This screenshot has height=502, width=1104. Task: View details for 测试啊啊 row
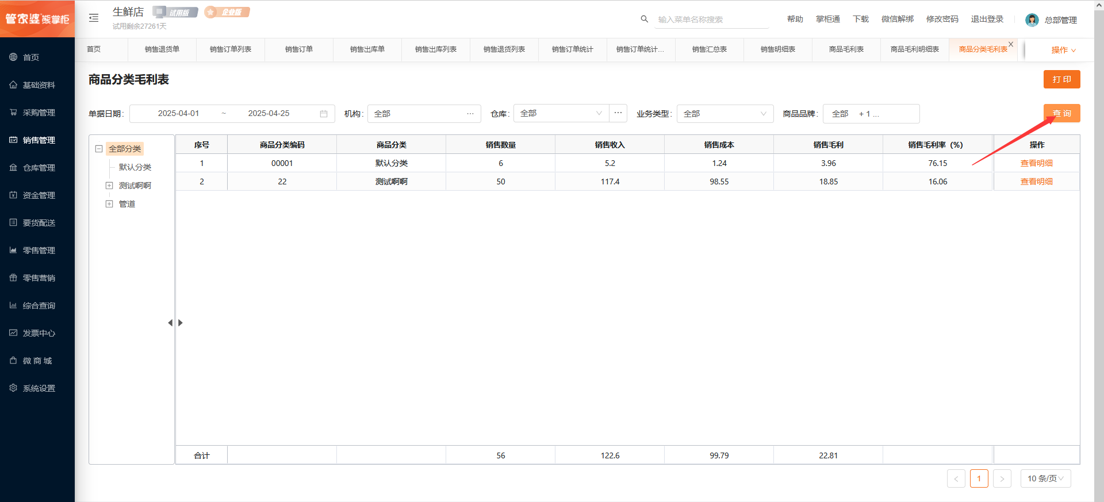[x=1036, y=182]
